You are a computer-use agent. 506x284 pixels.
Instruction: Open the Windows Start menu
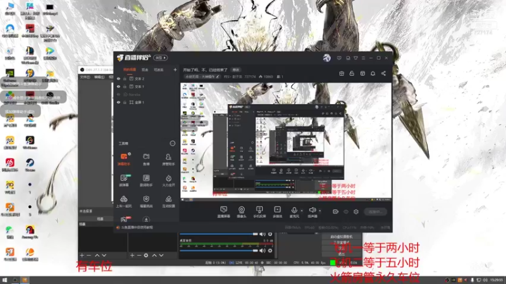(4, 280)
